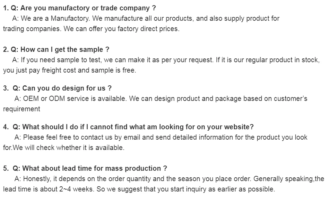
Task: Click the line 'you just pay freight cost and sample is free'
Action: (70, 70)
